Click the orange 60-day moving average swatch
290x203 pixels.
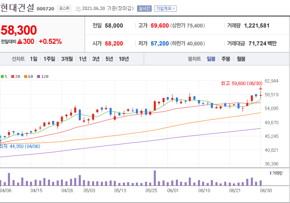[x=26, y=76]
